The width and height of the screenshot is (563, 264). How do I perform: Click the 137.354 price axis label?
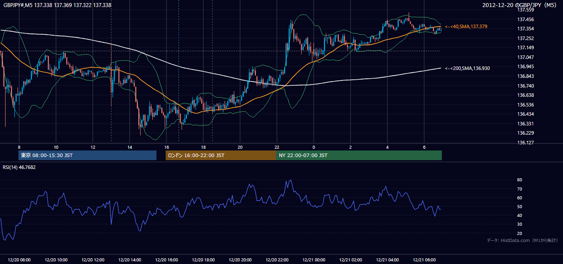(x=526, y=29)
